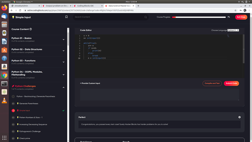Click the browser address bar

click(x=129, y=10)
